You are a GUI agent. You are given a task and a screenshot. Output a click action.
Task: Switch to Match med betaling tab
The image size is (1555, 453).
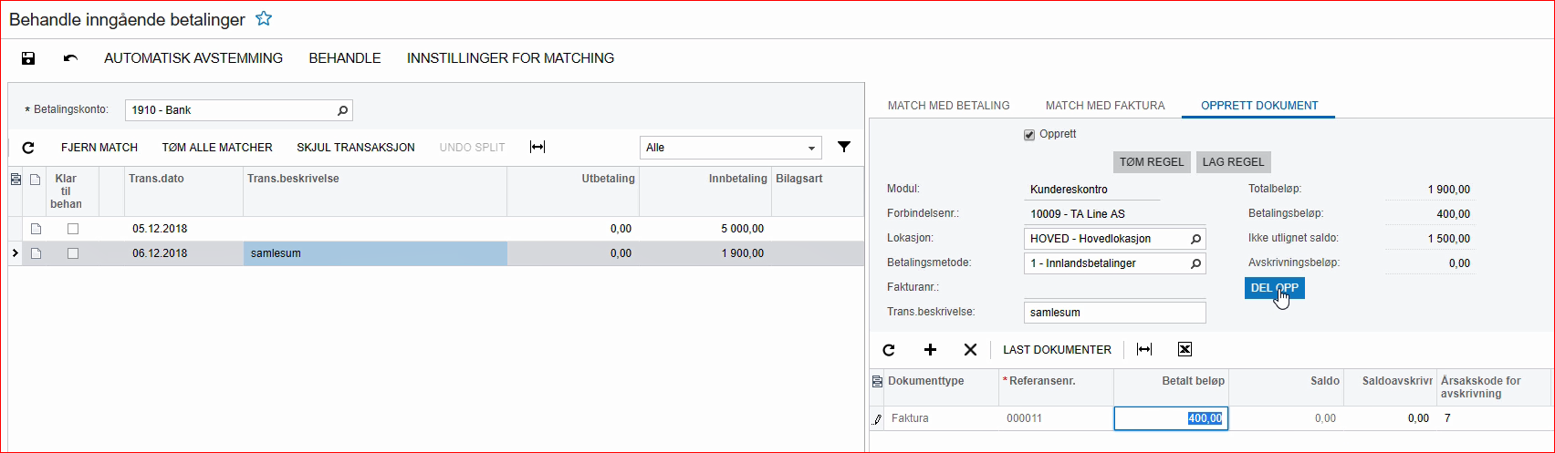point(948,106)
